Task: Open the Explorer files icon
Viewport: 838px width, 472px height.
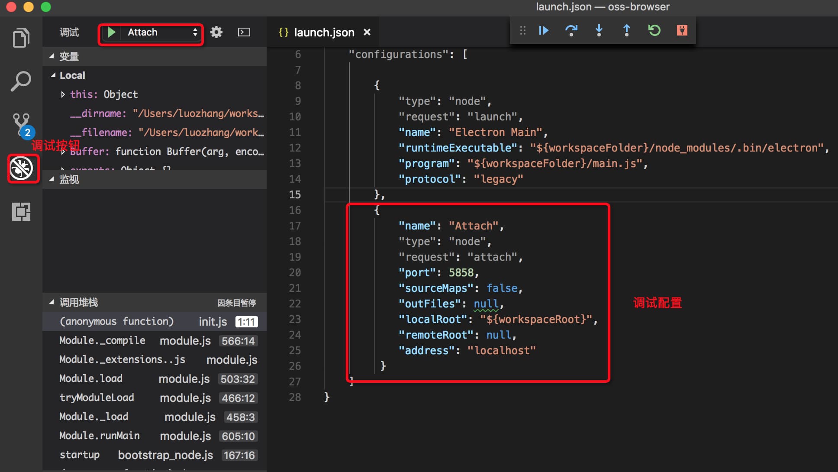Action: pyautogui.click(x=21, y=38)
